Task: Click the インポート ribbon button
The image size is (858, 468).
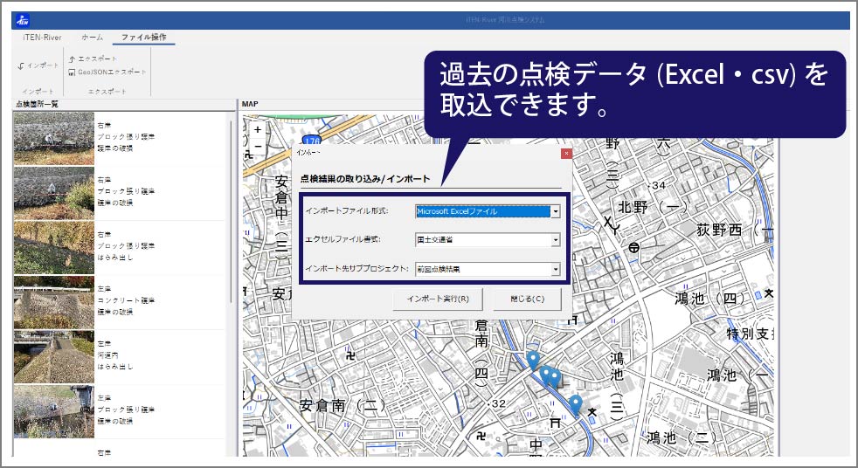Action: (38, 65)
